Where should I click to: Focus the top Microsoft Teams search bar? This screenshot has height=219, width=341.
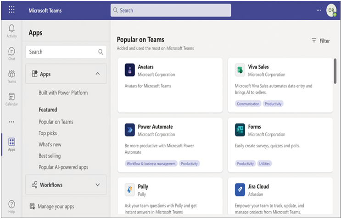pyautogui.click(x=171, y=10)
